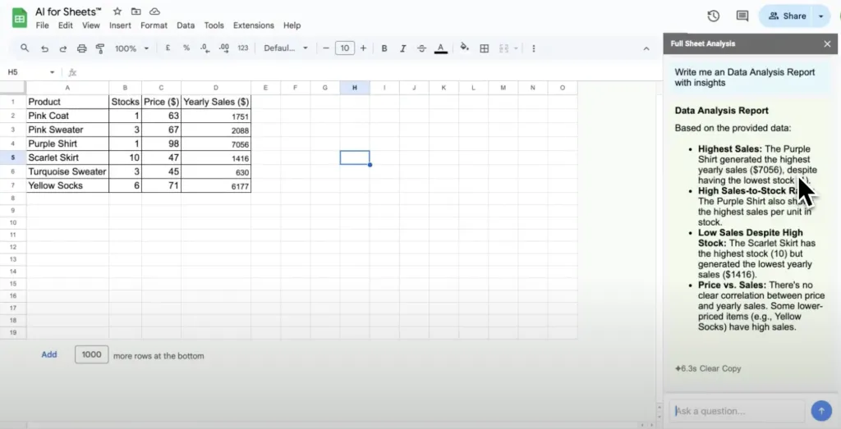Open the Extensions menu
The width and height of the screenshot is (841, 429).
(x=253, y=25)
